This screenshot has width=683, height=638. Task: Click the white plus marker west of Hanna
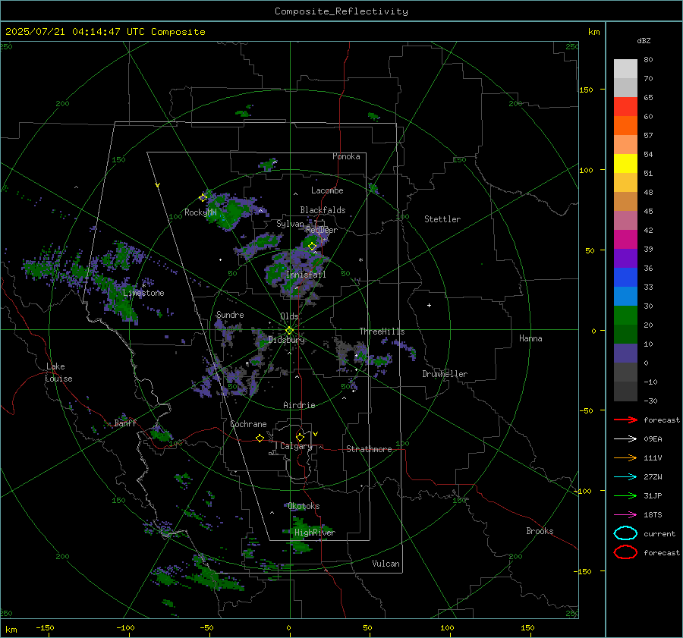(429, 305)
